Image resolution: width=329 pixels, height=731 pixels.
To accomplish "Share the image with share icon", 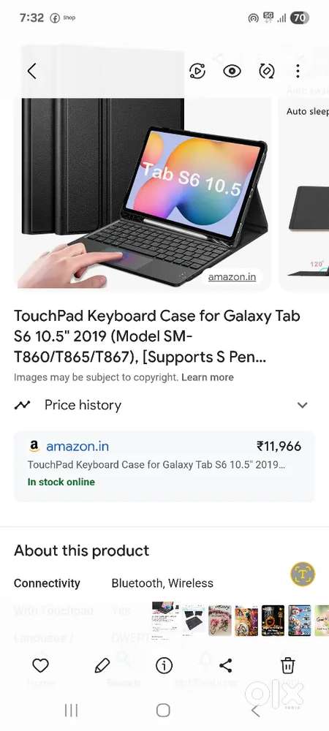I will click(x=225, y=665).
